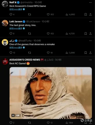Pause the playing GIF
The width and height of the screenshot is (95, 125).
coord(13,115)
